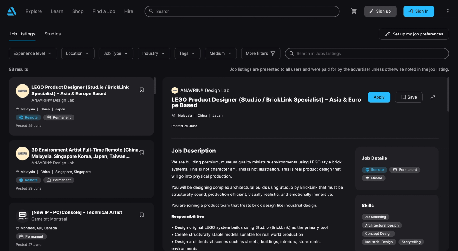This screenshot has height=251, width=458.
Task: Expand the Location filter dropdown
Action: (x=78, y=53)
